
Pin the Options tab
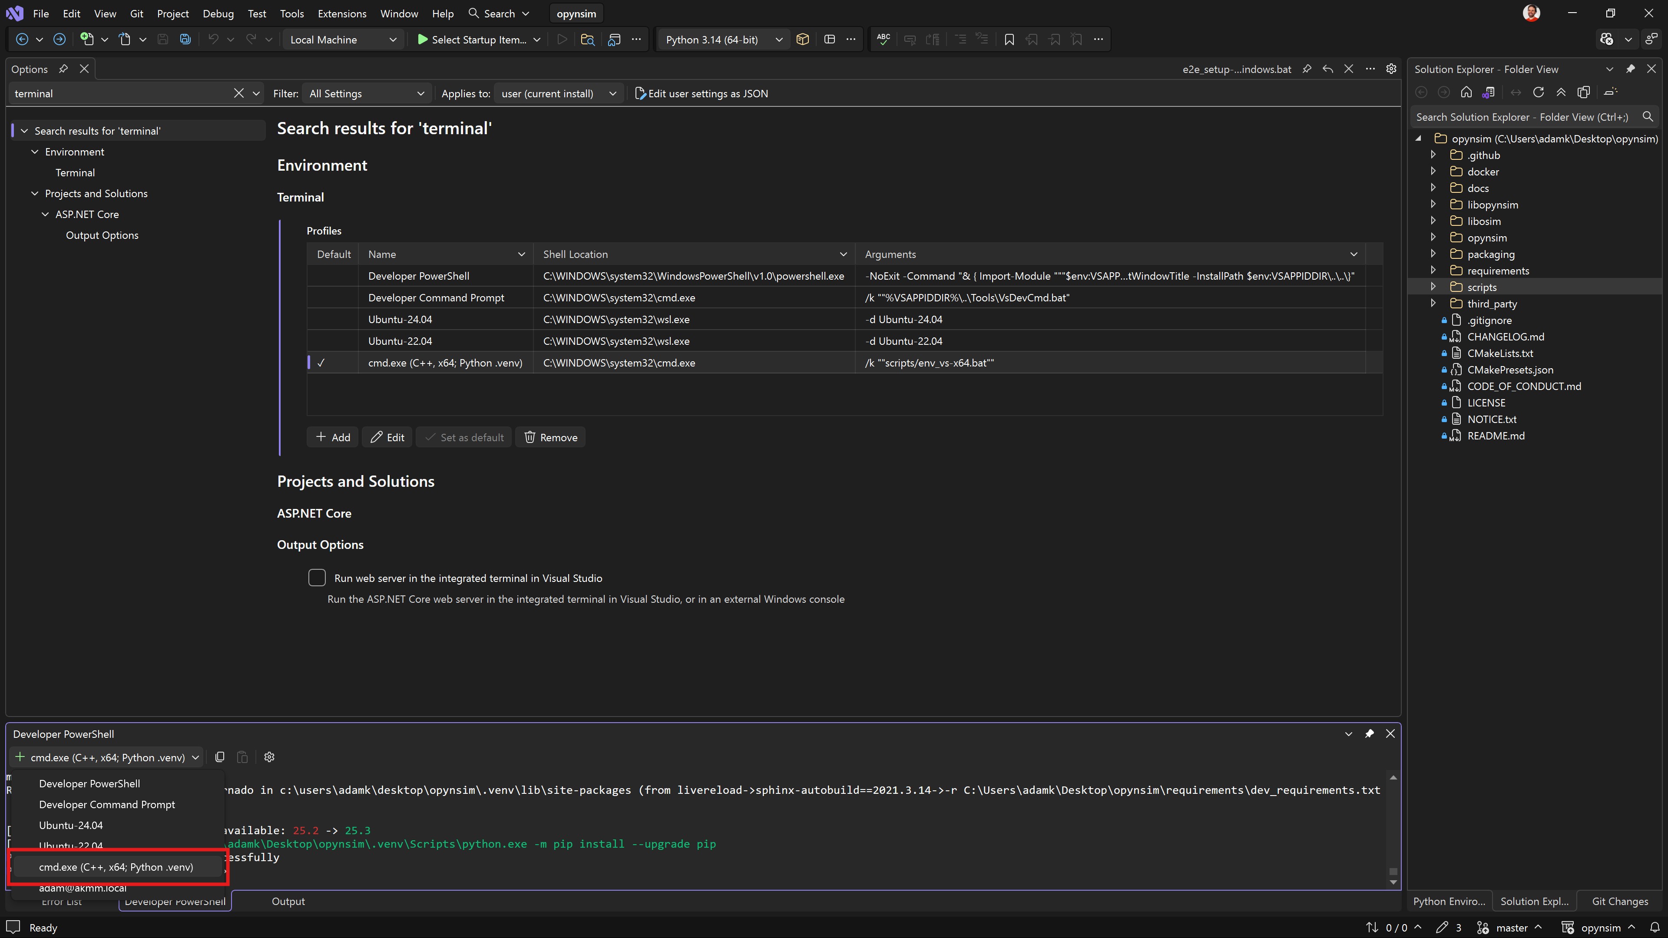63,69
